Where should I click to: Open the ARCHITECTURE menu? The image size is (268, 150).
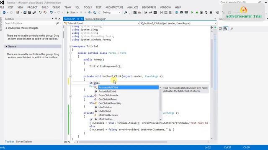114,7
